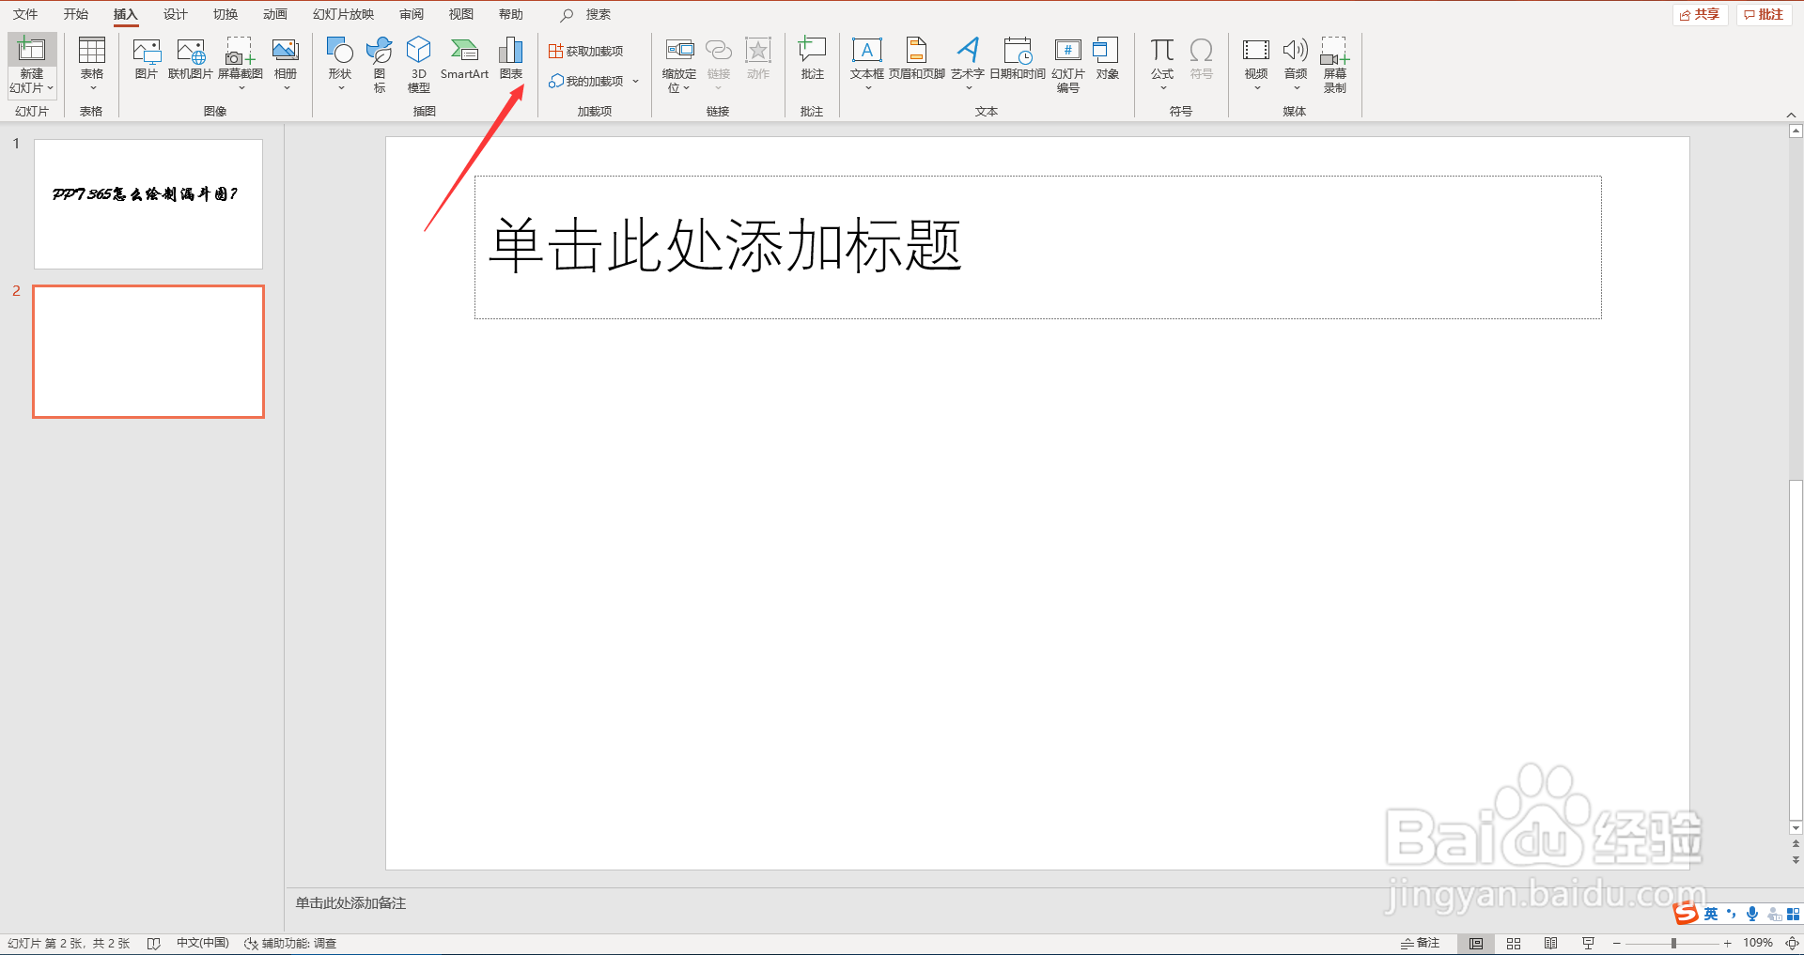The width and height of the screenshot is (1804, 955).
Task: Select slide 2 thumbnail in panel
Action: point(148,351)
